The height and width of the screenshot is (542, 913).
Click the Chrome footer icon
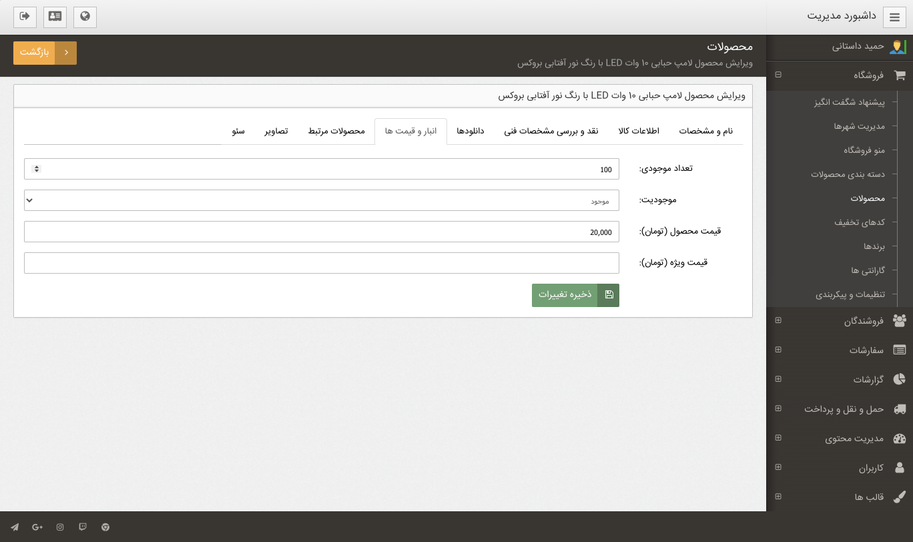coord(105,527)
